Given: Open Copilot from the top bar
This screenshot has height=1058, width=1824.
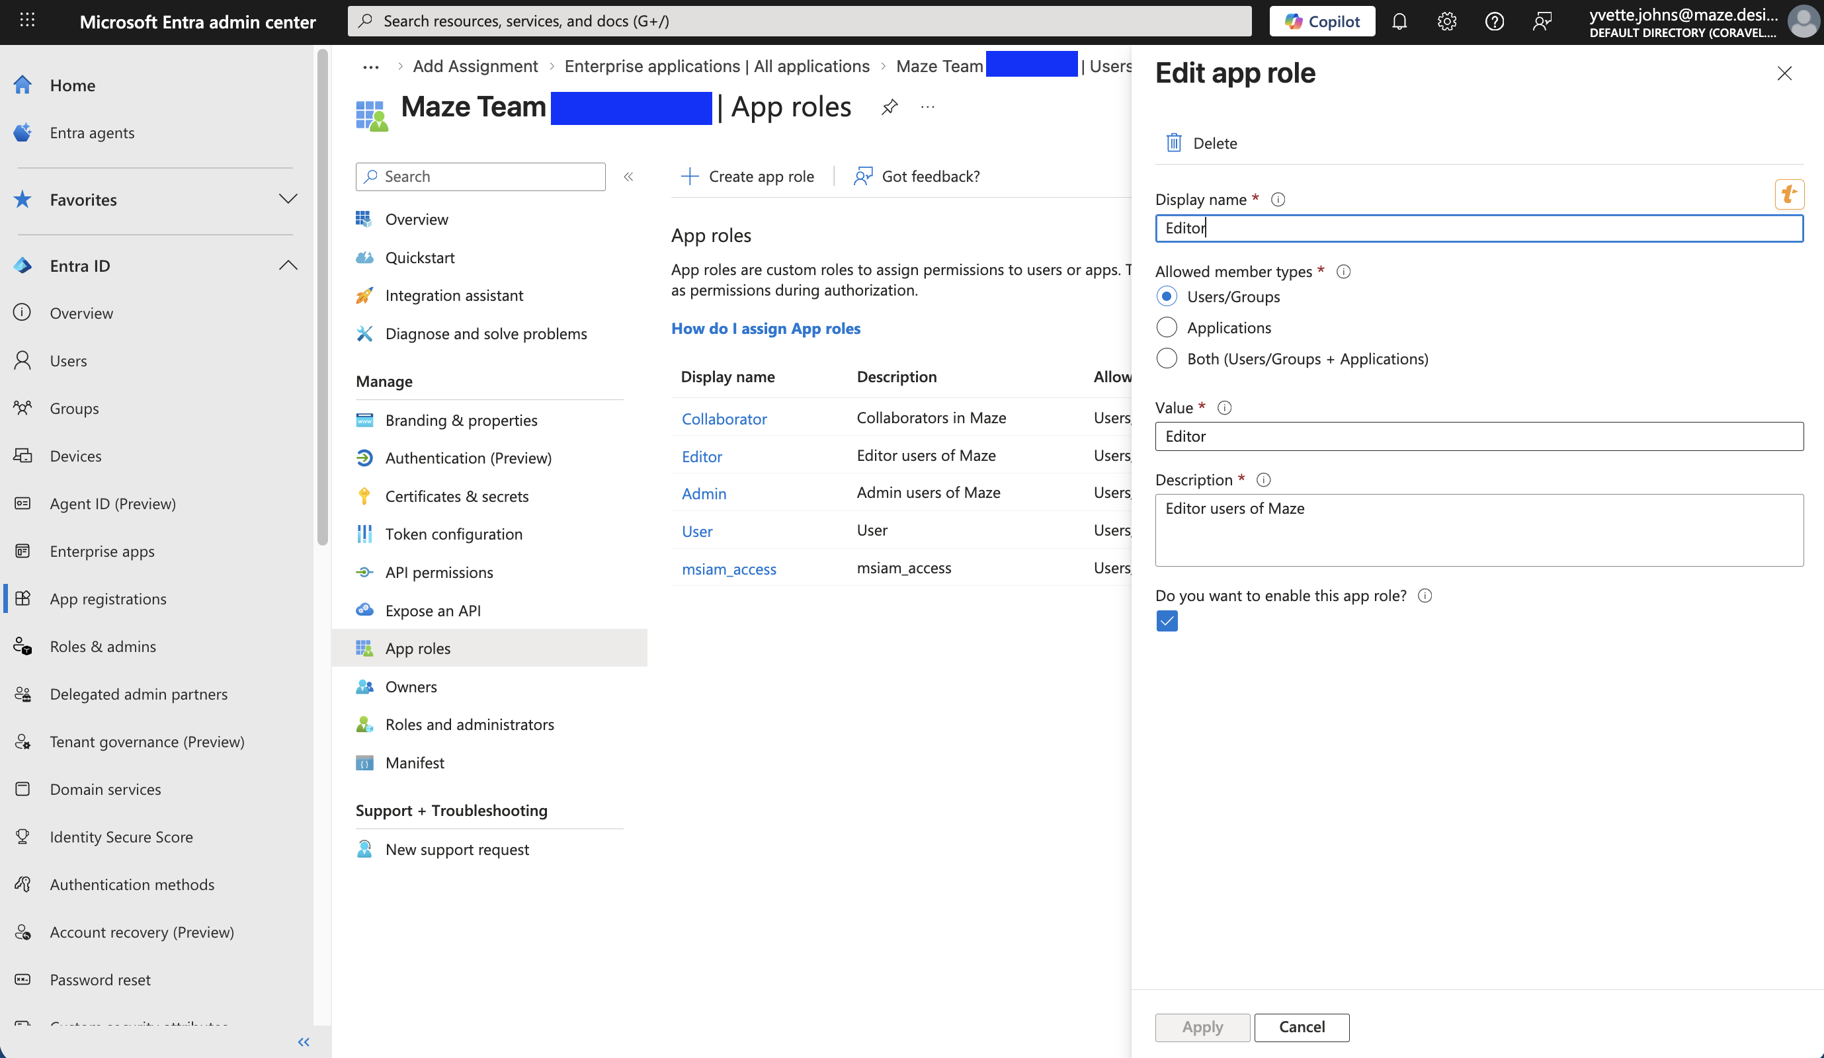Looking at the screenshot, I should click(1321, 22).
